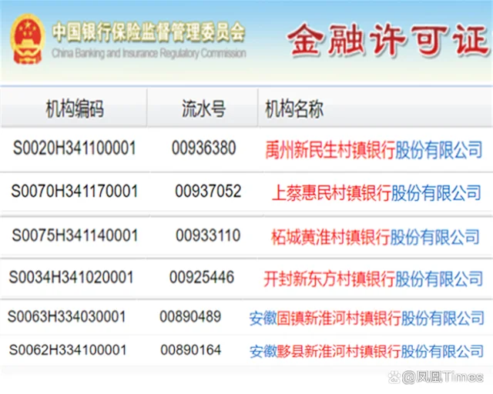493x394 pixels.
Task: Open the 上蔡惠民村镇银行 link
Action: pyautogui.click(x=331, y=192)
